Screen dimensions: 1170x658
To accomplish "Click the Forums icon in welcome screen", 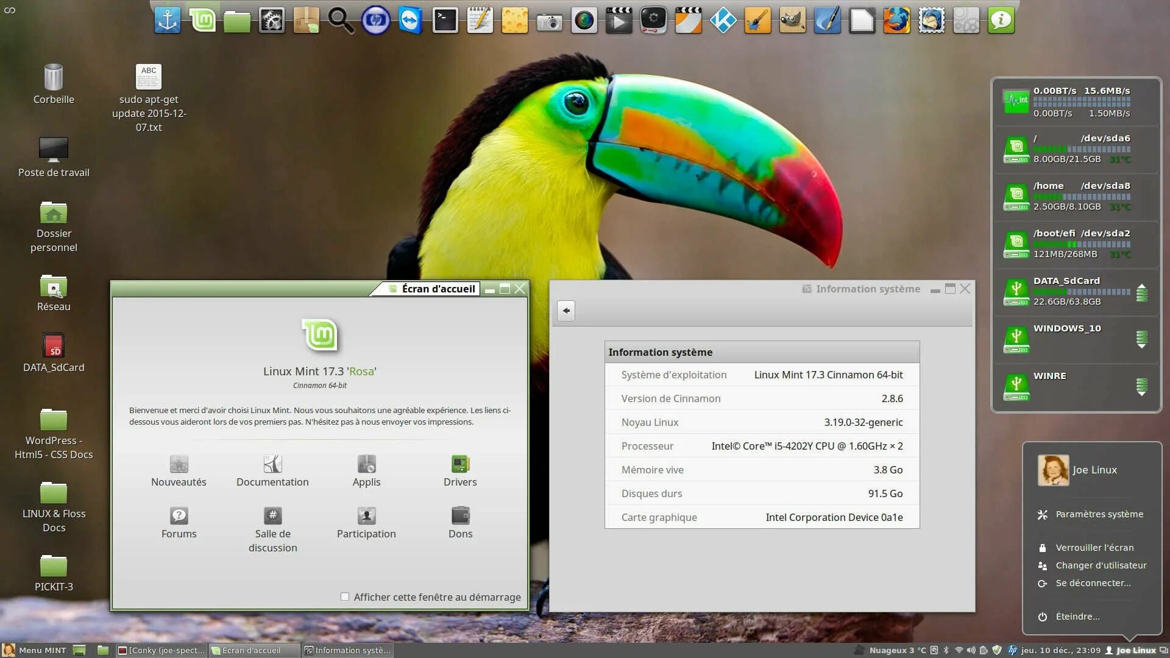I will (x=179, y=517).
